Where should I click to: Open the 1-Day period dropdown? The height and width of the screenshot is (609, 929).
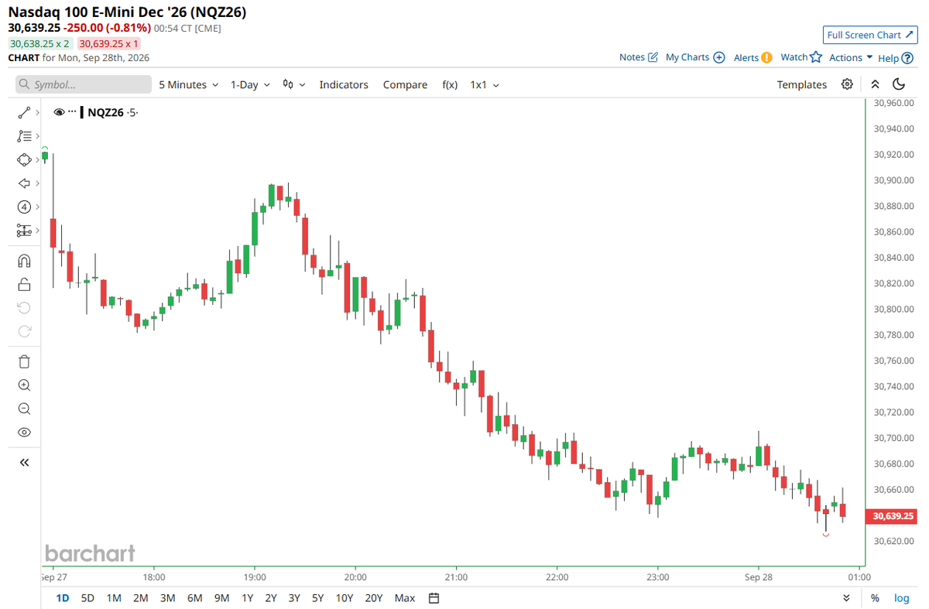(x=250, y=84)
